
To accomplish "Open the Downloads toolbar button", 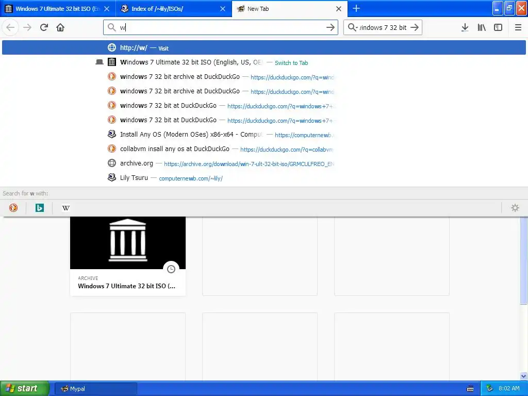I will [465, 27].
